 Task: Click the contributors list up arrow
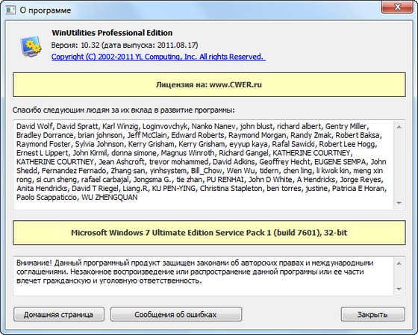(x=399, y=127)
